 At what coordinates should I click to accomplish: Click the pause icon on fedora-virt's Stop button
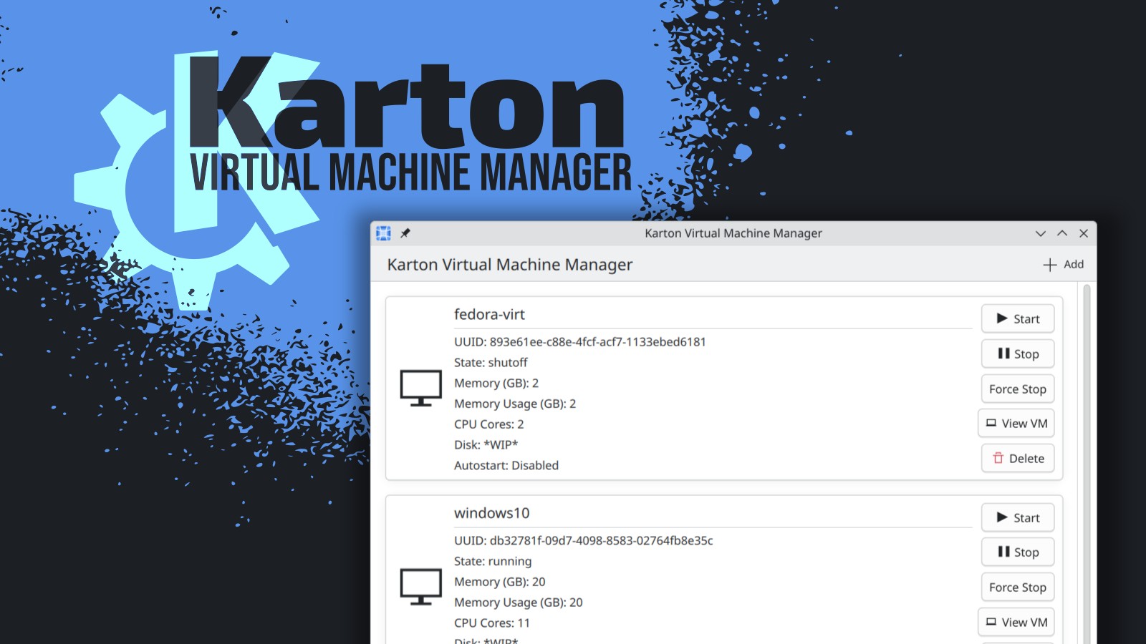click(1005, 353)
